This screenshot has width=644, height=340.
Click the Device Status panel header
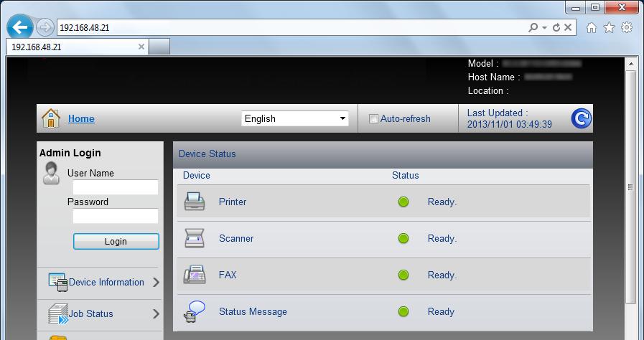coord(383,154)
